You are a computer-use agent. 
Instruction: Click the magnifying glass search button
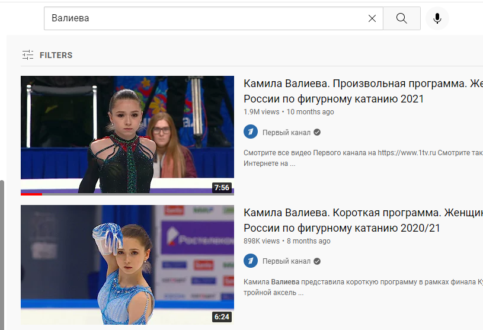point(402,18)
